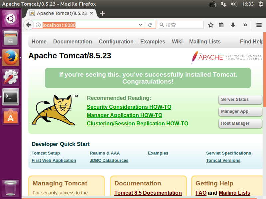Click the Firefox icon in the launcher
Viewport: 266px width, 199px height.
11,57
